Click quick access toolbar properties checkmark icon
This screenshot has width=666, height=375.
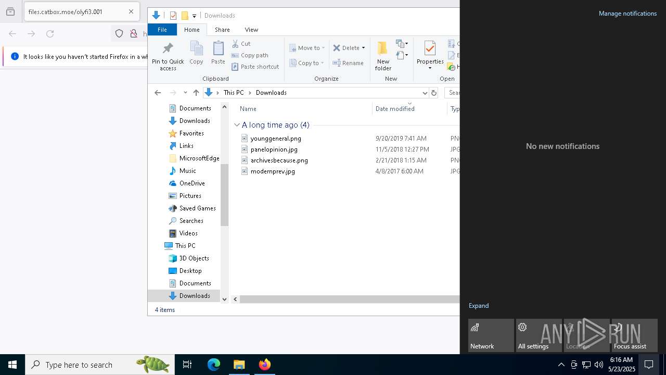[x=173, y=16]
